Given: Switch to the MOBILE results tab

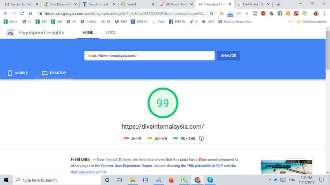Looking at the screenshot, I should tap(18, 73).
